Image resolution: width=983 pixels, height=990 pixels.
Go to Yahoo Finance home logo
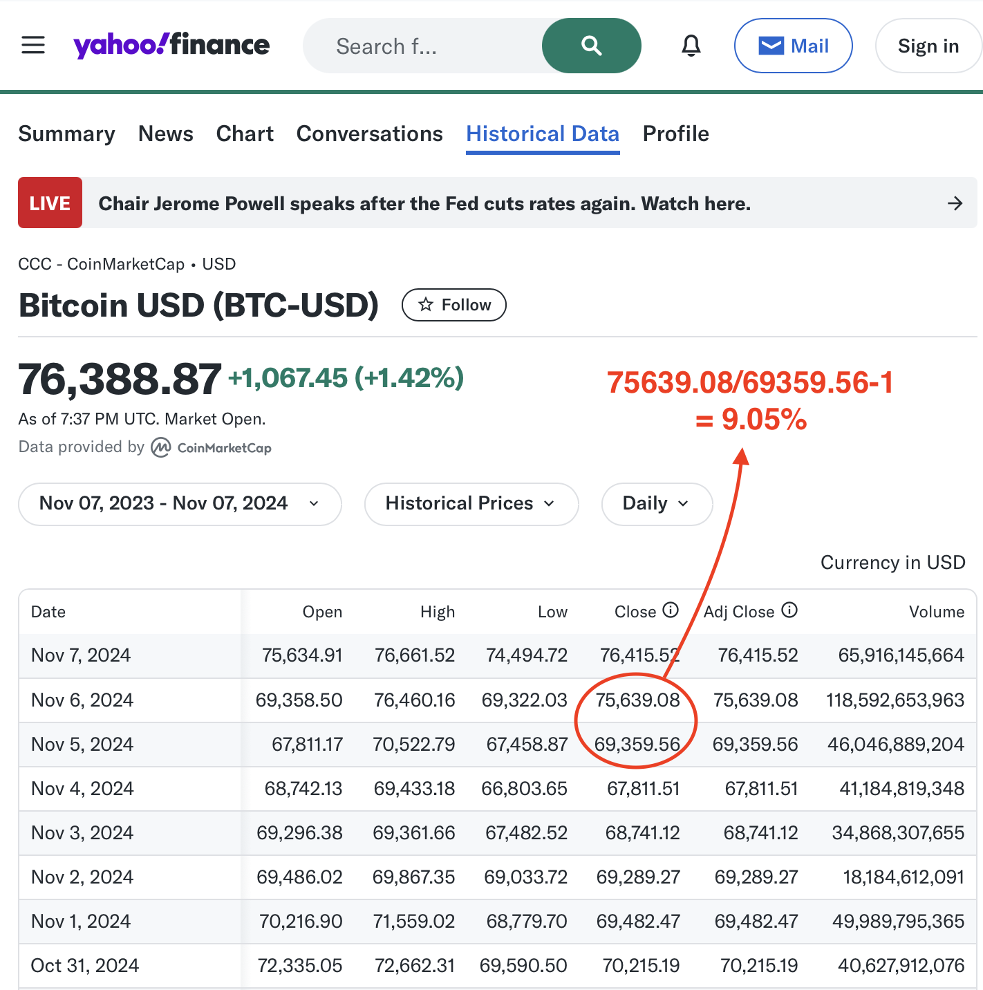[171, 46]
